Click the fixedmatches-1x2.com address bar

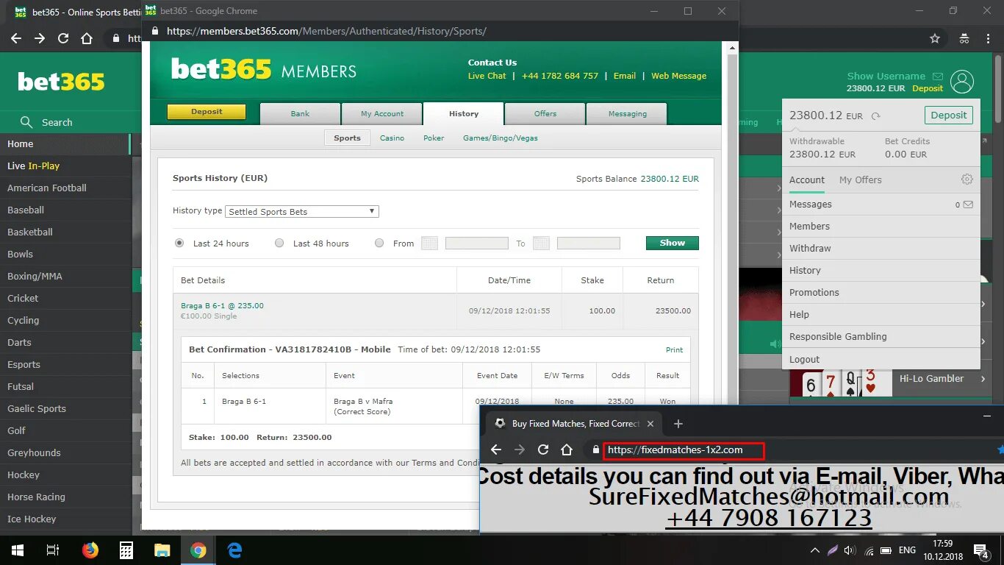pos(684,449)
